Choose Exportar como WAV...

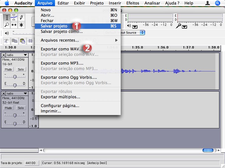click(78, 49)
